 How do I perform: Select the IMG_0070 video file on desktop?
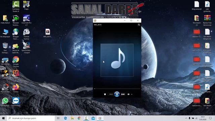coord(48,33)
